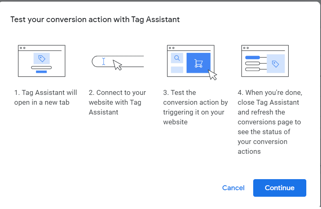
Task: Click the mouse pointer arrow in step 2 illustration
Action: (x=117, y=65)
